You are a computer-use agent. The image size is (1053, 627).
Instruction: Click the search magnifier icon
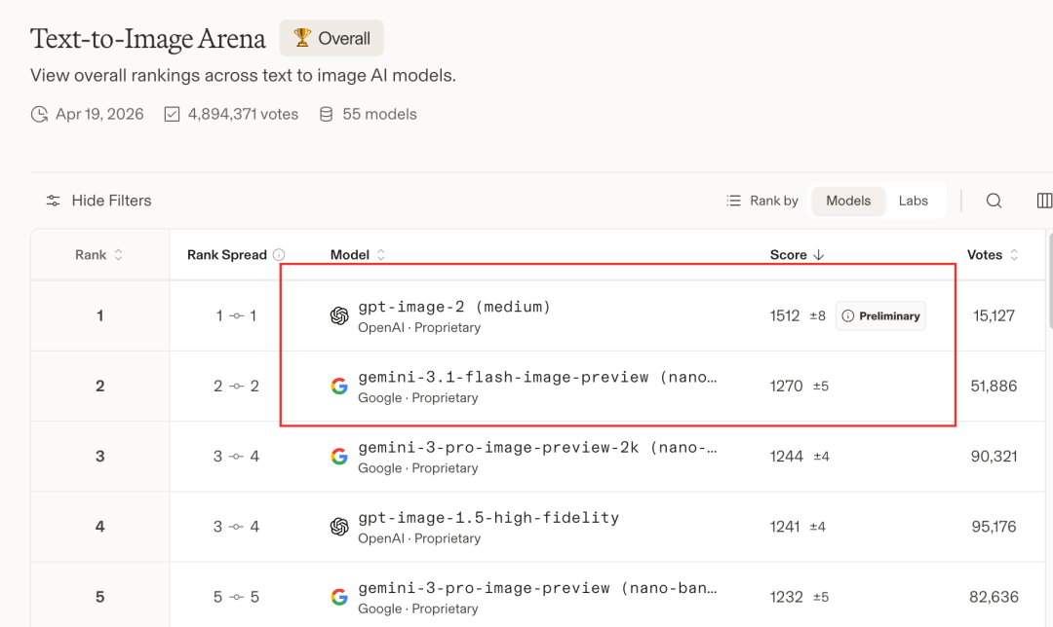994,201
